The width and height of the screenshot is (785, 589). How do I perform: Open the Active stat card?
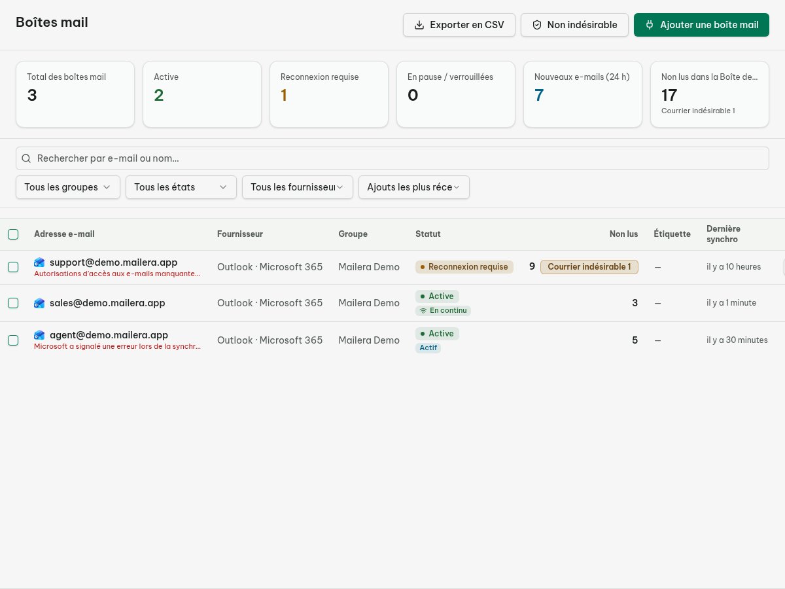202,94
